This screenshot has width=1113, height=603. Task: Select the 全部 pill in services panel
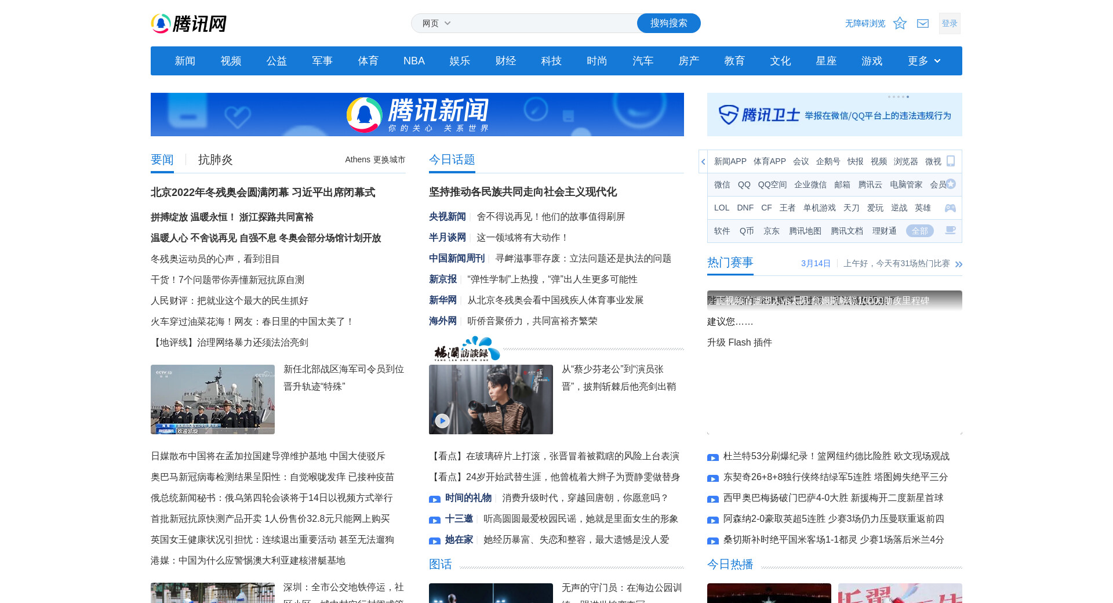919,231
